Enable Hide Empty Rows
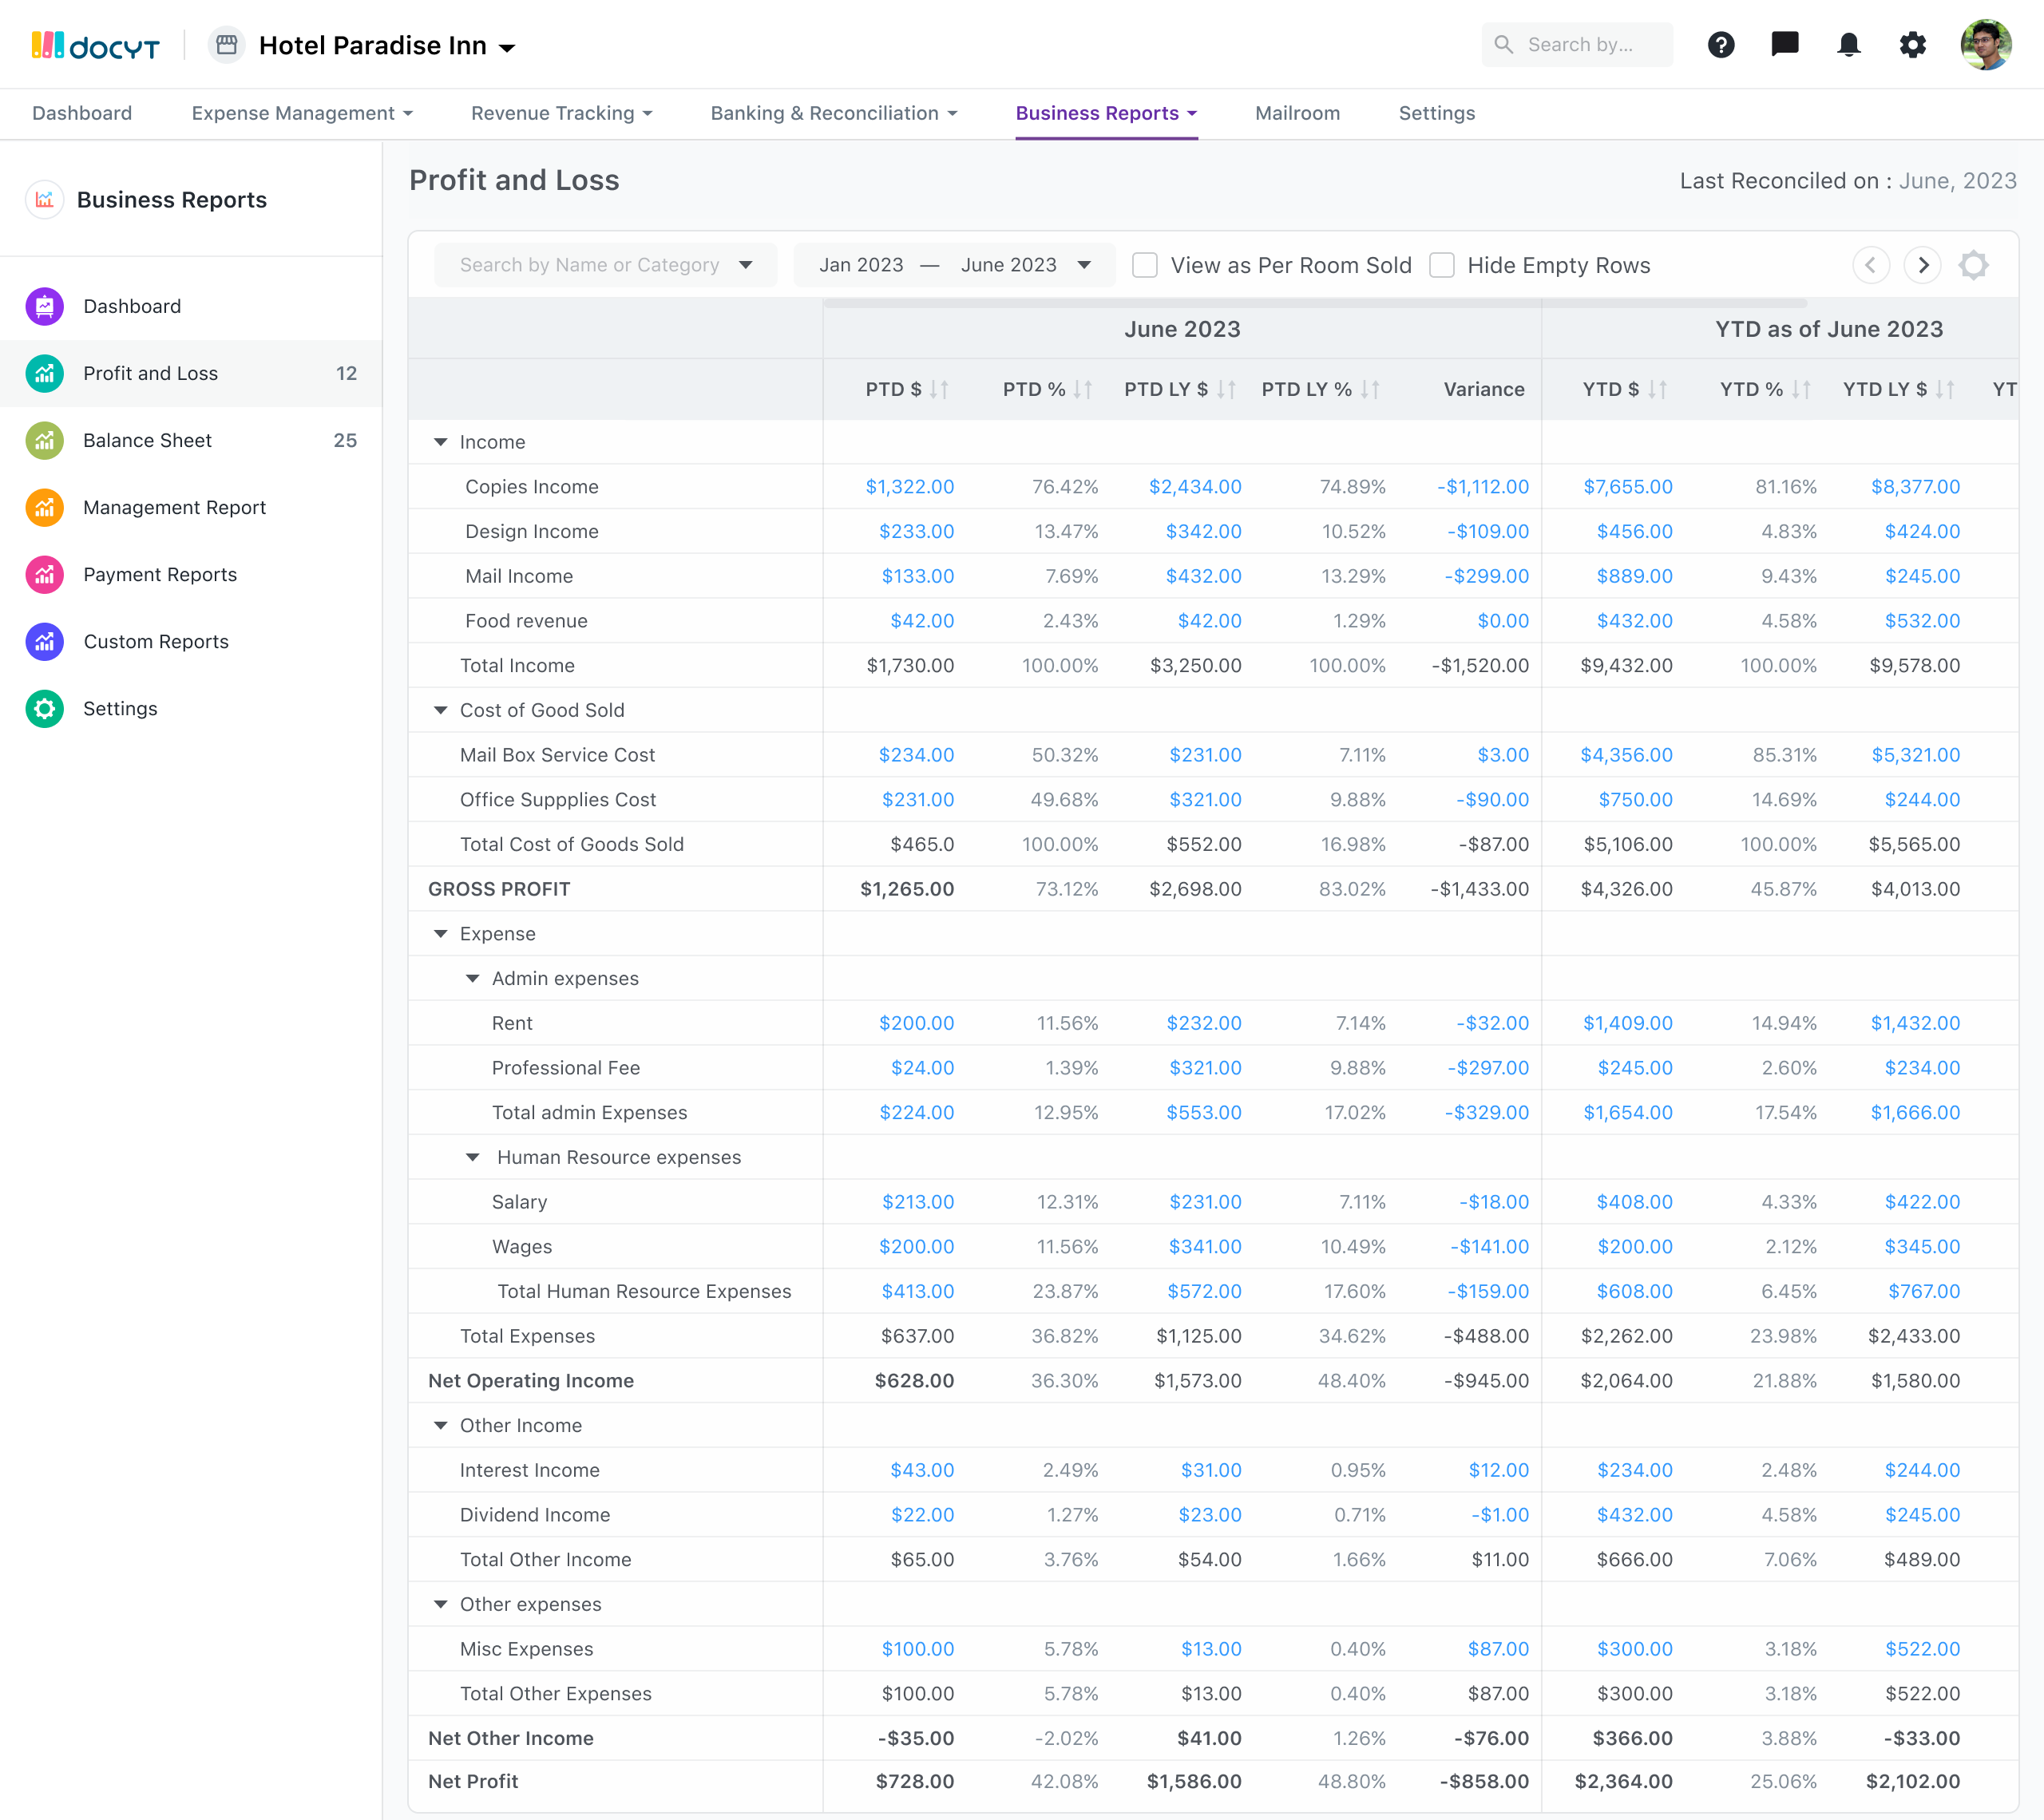The width and height of the screenshot is (2044, 1820). [1442, 265]
